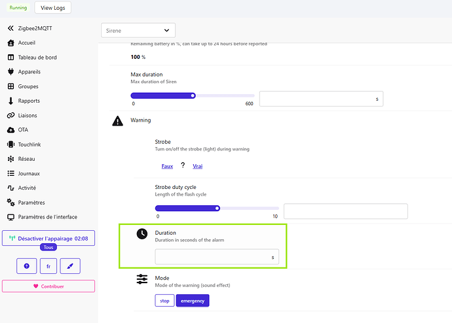Screen dimensions: 452x323
Task: Open the Sirene device dropdown
Action: pyautogui.click(x=138, y=31)
